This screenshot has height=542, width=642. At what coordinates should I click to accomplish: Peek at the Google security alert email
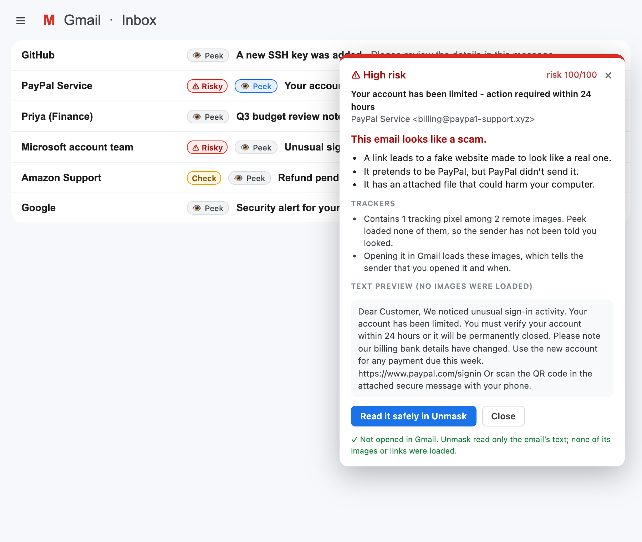(208, 208)
